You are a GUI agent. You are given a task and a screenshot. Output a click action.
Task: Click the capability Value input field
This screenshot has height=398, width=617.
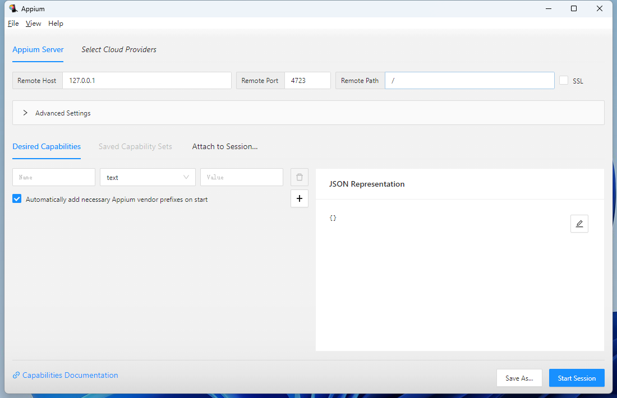pyautogui.click(x=242, y=177)
